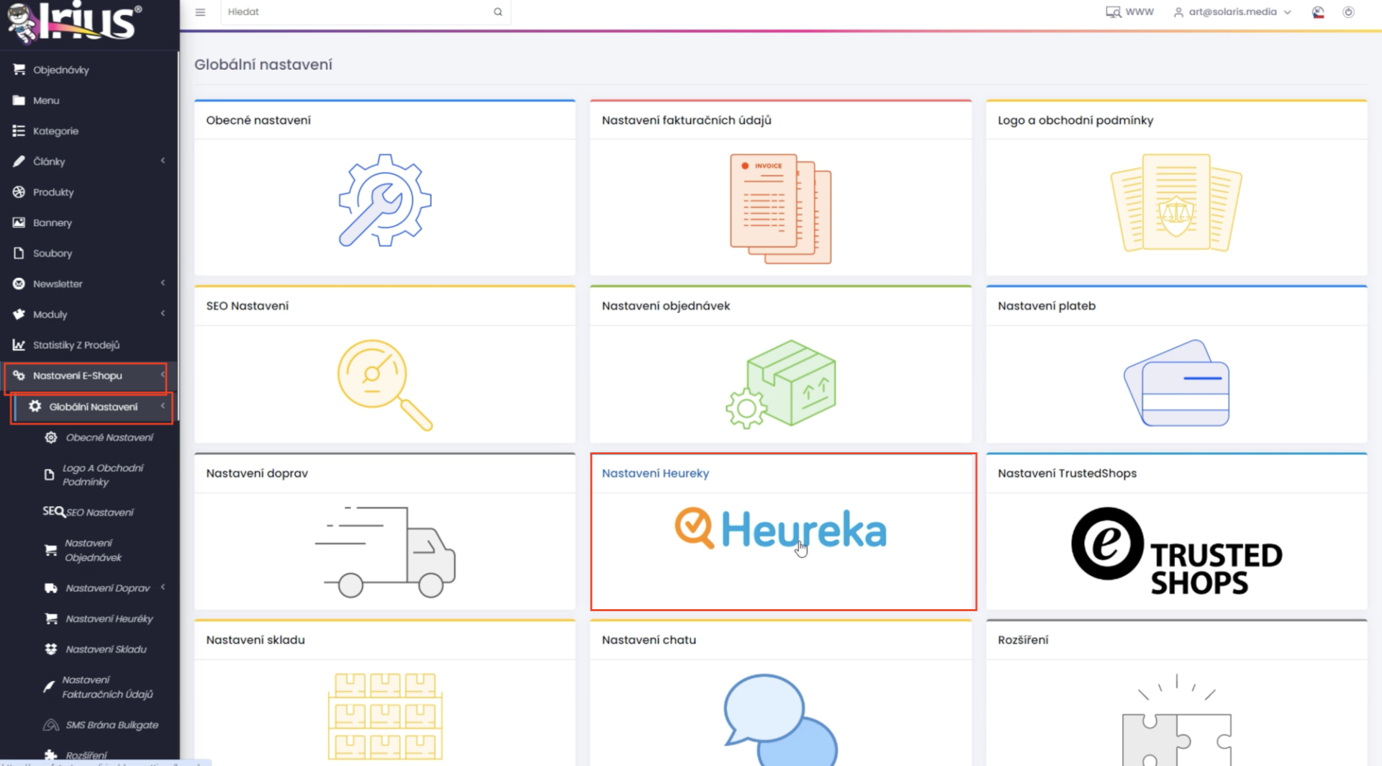The width and height of the screenshot is (1382, 766).
Task: Click the file icon beside Soubory
Action: tap(19, 253)
